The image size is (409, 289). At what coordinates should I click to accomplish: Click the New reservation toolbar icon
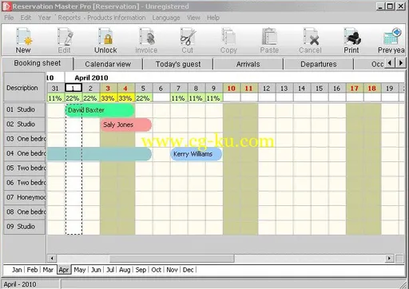(x=23, y=37)
